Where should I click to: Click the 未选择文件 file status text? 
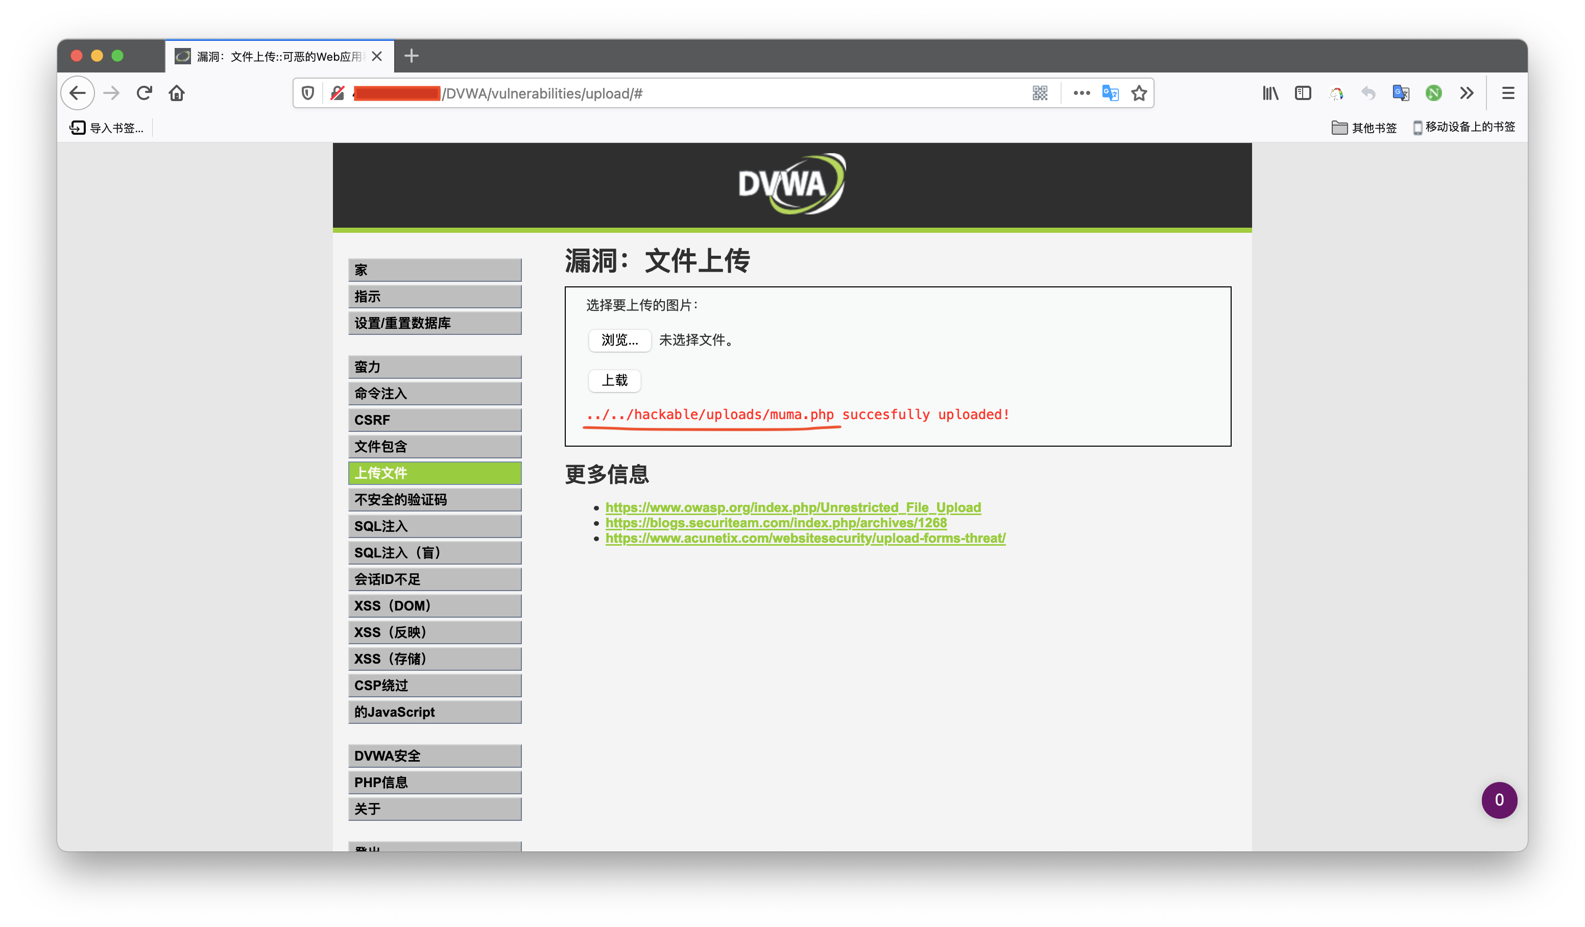coord(695,340)
